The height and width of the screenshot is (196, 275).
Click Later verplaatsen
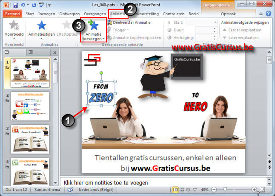[x=241, y=38]
